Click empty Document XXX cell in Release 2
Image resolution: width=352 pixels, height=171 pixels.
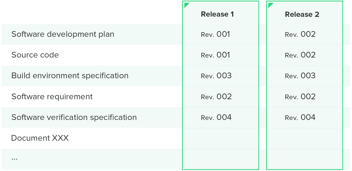[x=305, y=138]
